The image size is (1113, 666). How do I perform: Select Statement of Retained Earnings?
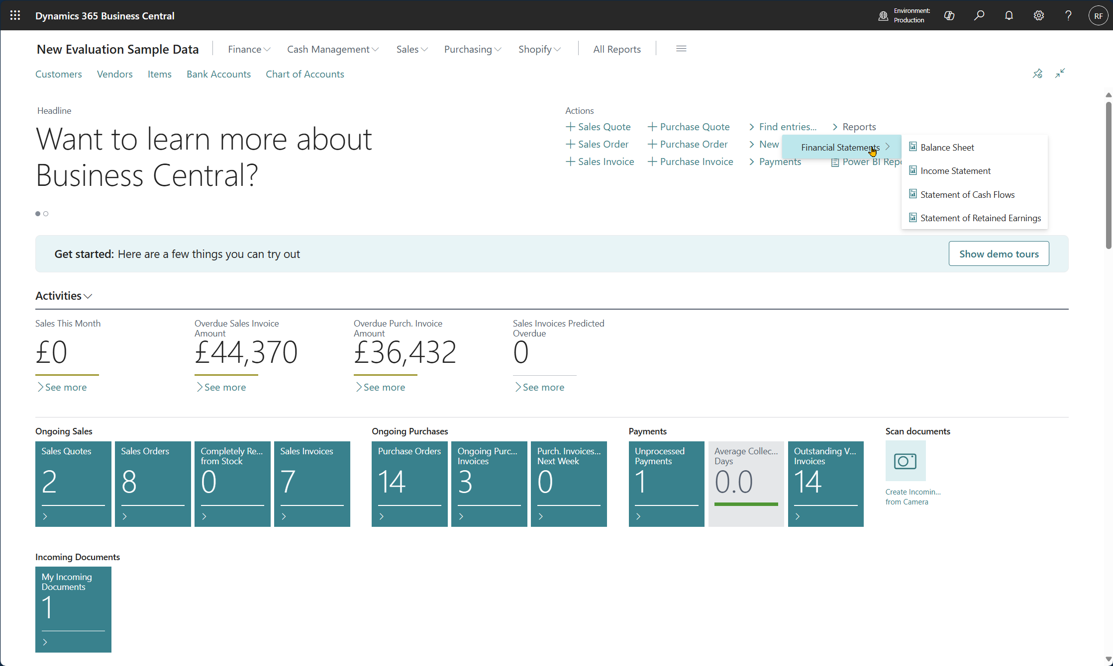[x=975, y=218]
